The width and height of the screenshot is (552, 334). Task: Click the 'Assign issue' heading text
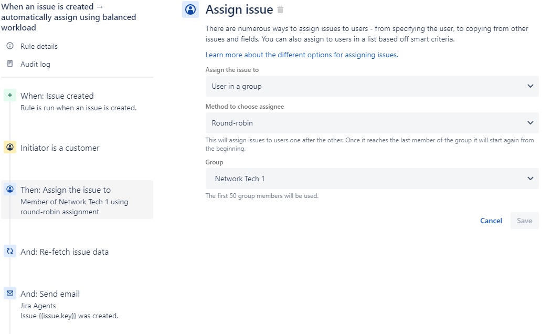click(239, 9)
